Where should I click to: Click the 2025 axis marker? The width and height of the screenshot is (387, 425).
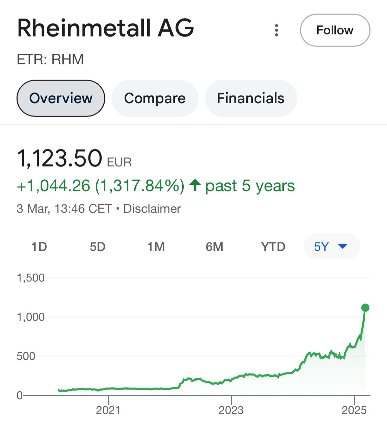pos(354,410)
